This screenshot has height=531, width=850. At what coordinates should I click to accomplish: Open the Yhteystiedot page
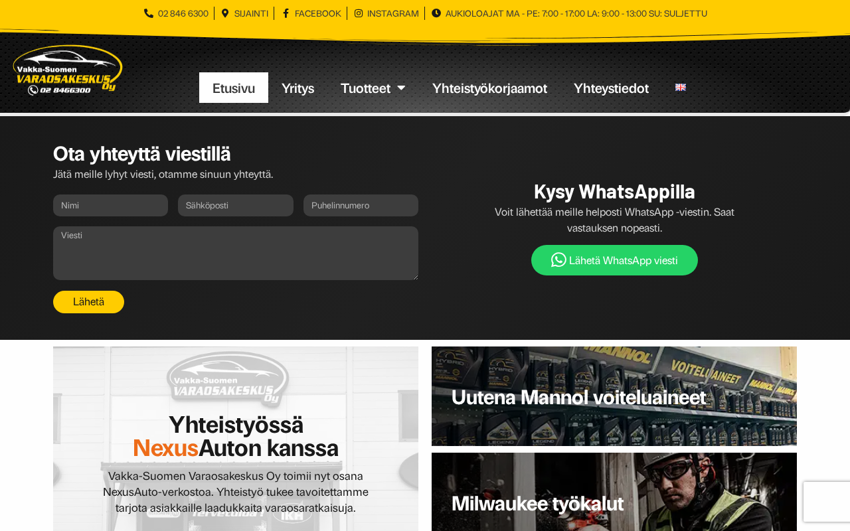pyautogui.click(x=611, y=88)
